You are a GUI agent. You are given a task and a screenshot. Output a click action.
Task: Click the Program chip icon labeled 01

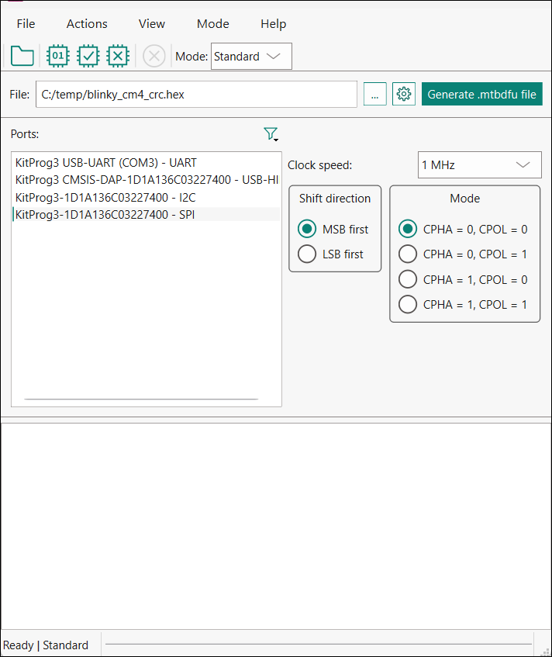[58, 56]
